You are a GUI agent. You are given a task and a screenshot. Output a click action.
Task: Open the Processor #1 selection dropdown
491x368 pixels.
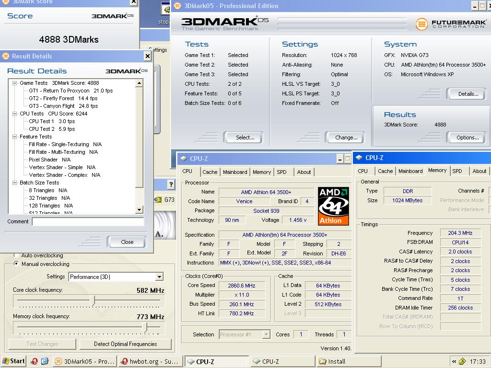tap(266, 334)
